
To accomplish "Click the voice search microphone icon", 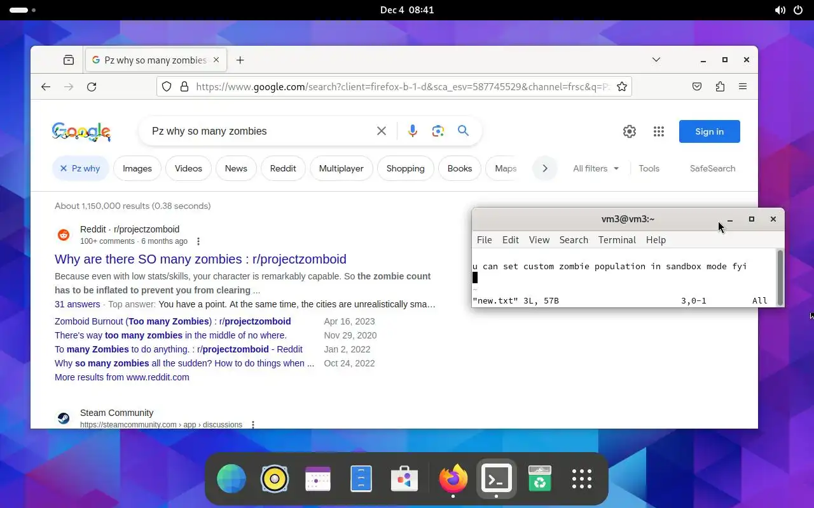I will coord(413,131).
